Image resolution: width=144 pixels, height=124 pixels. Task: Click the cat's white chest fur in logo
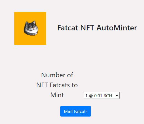point(31,32)
